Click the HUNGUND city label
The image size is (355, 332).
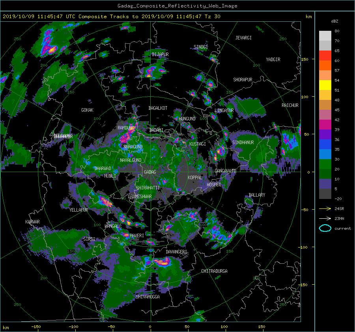click(x=187, y=119)
